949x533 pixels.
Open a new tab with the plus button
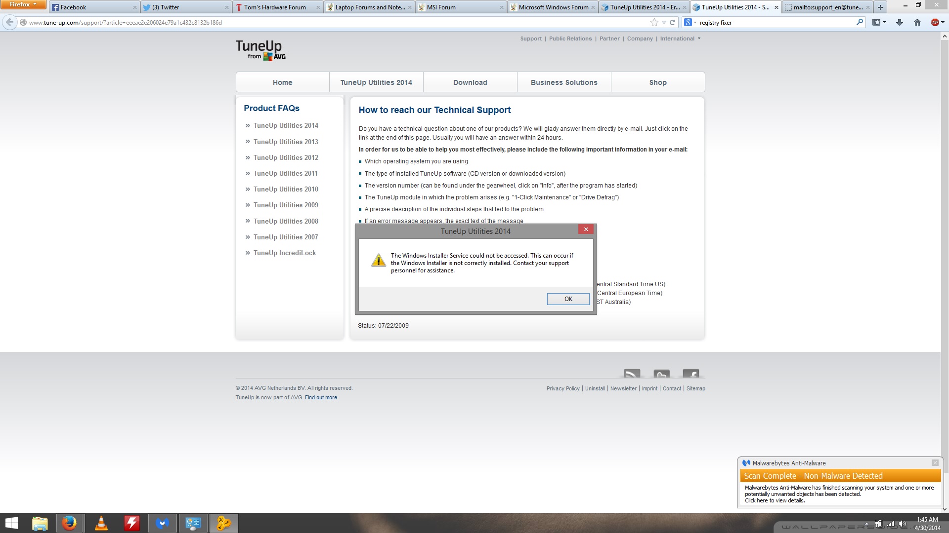tap(880, 7)
